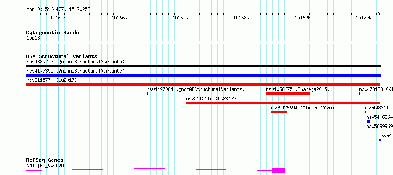Click the nsv4482119 blue marker

[x=366, y=112]
